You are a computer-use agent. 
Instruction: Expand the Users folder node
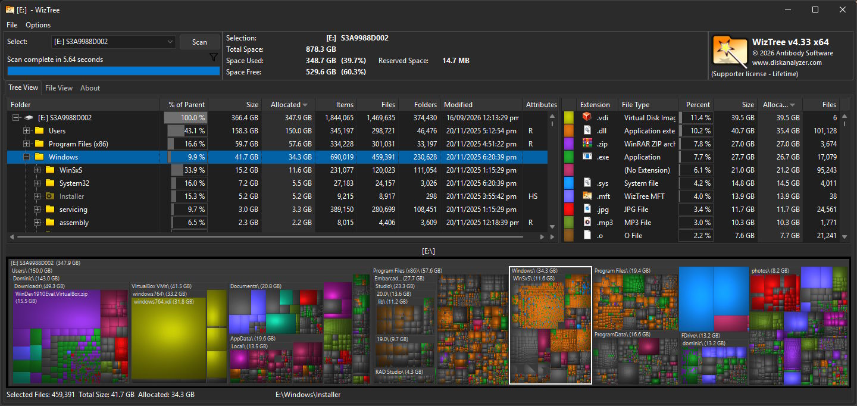coord(26,131)
